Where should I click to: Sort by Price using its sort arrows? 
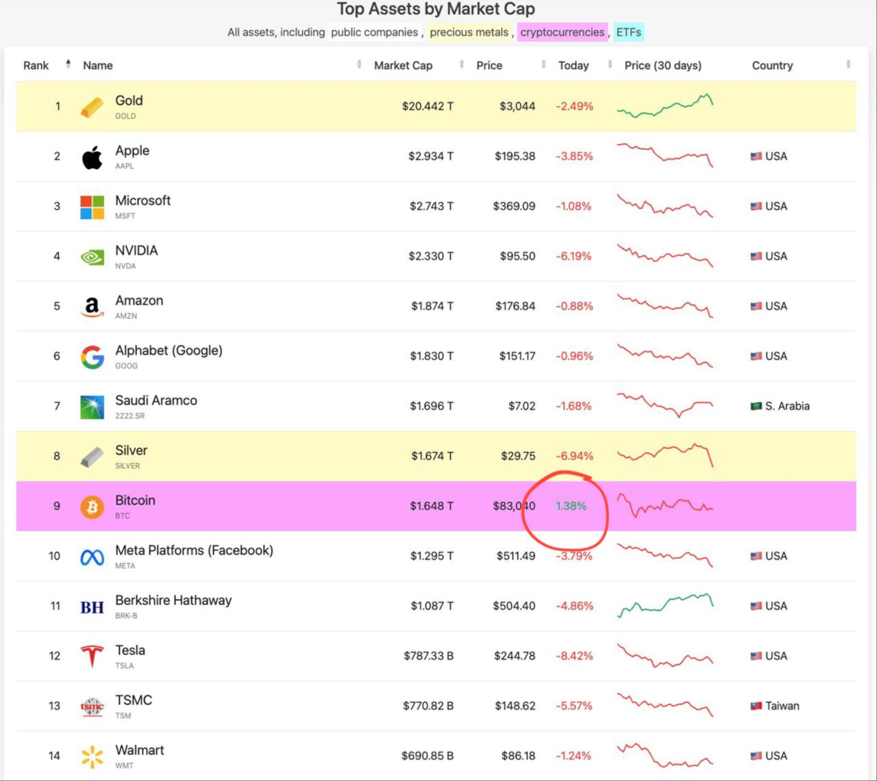pyautogui.click(x=543, y=64)
